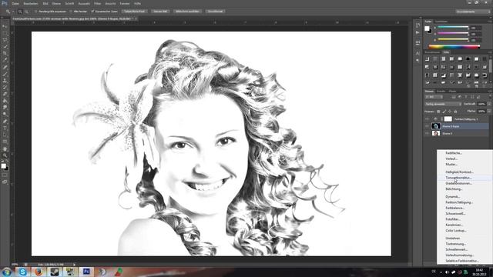
Task: Open the layer blend mode dropdown
Action: pos(443,104)
